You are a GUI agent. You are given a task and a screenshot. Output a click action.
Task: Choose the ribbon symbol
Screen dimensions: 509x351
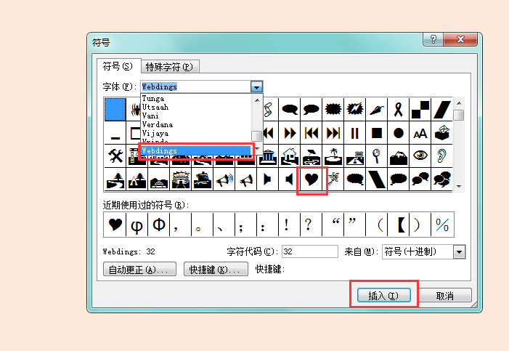click(x=399, y=110)
